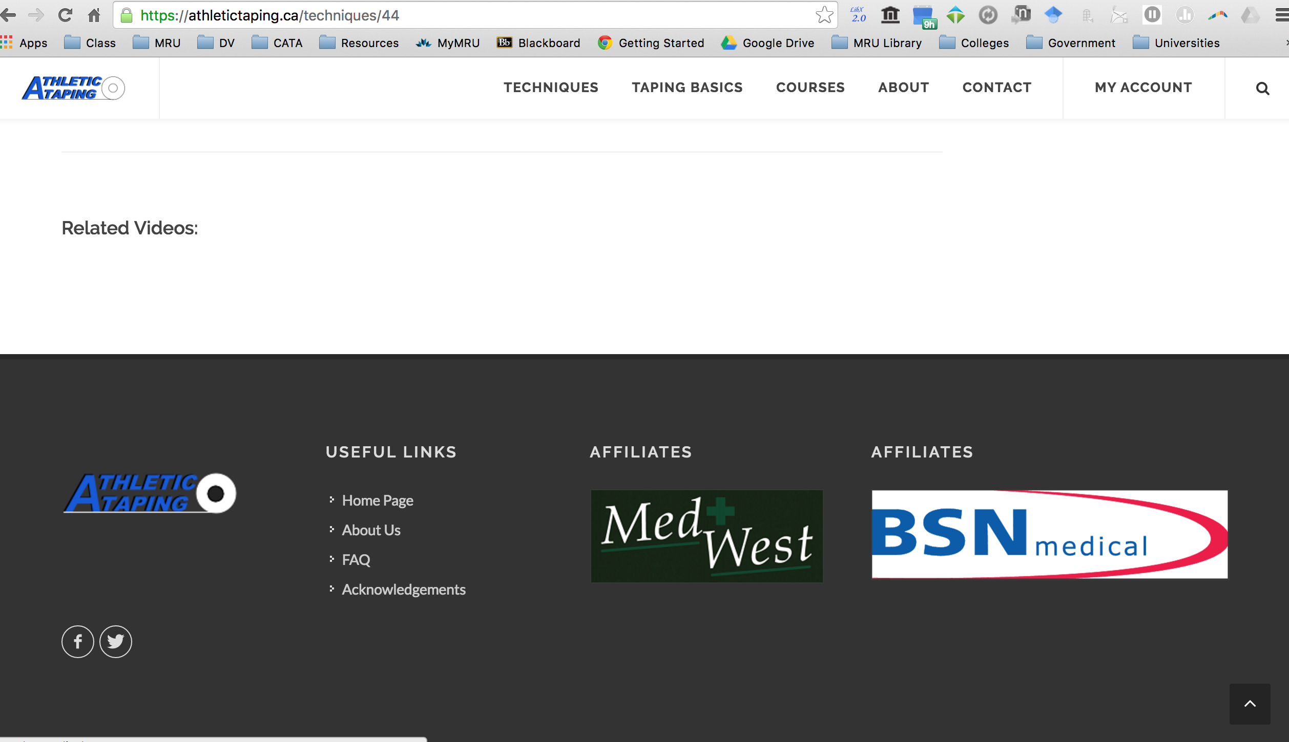
Task: Click the Acknowledgements footer link
Action: point(403,590)
